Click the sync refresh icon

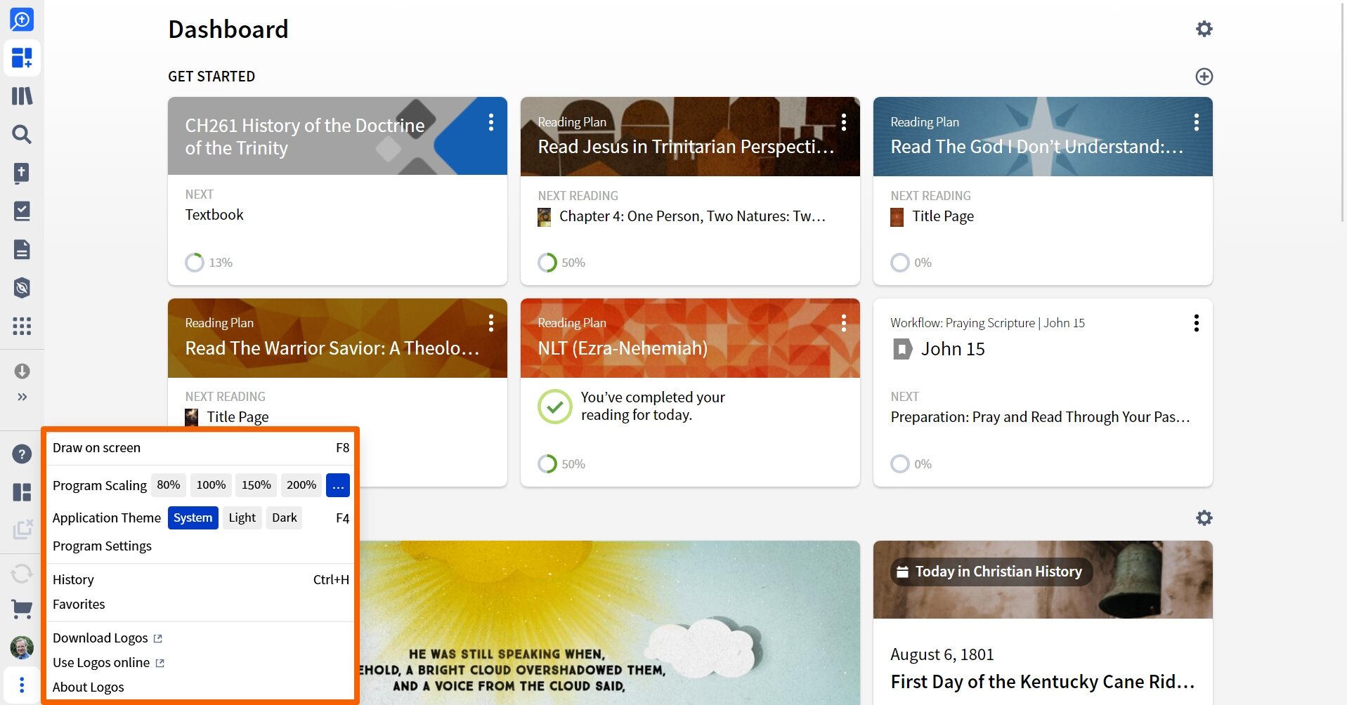tap(22, 574)
